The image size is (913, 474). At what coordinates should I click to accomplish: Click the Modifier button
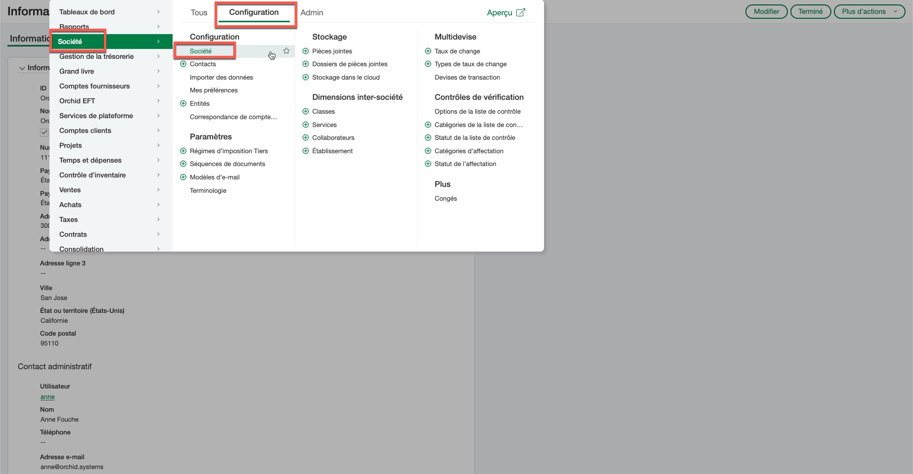pyautogui.click(x=766, y=11)
